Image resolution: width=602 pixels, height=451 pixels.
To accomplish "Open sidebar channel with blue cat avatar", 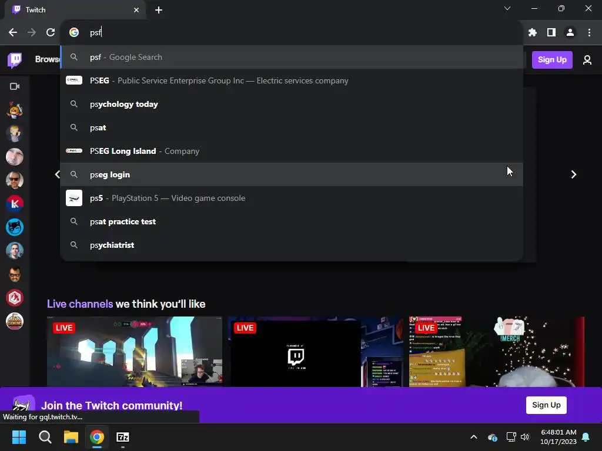I will (15, 227).
